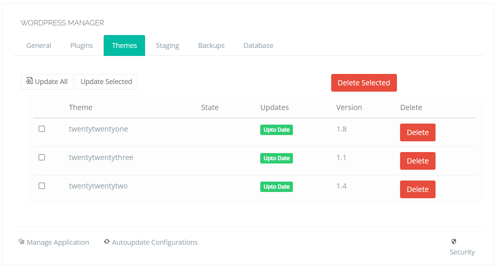Image resolution: width=494 pixels, height=268 pixels.
Task: Click the Upto Date badge for twentytwentytwo
Action: [277, 187]
